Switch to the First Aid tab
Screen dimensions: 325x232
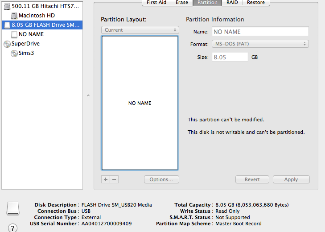[156, 3]
